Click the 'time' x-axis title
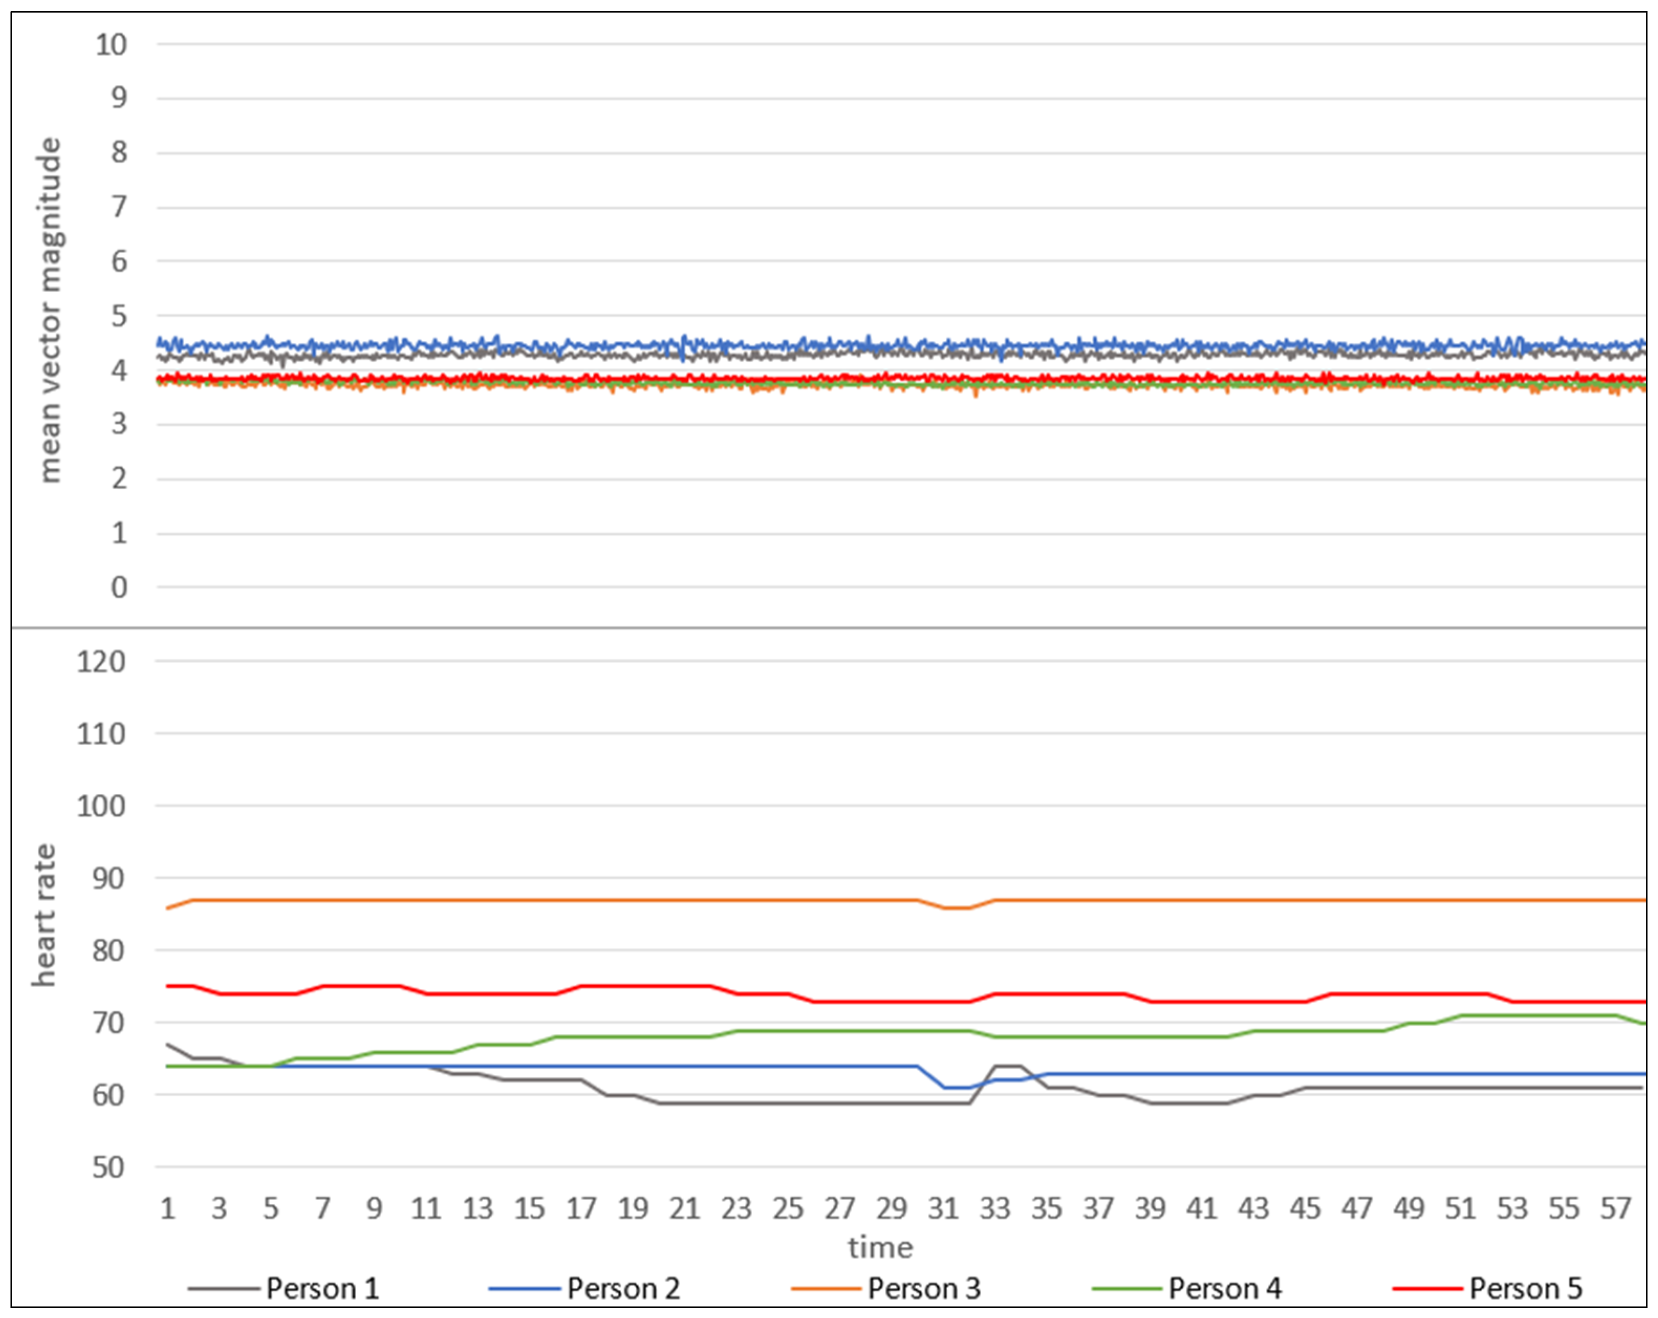Image resolution: width=1658 pixels, height=1318 pixels. point(880,1247)
